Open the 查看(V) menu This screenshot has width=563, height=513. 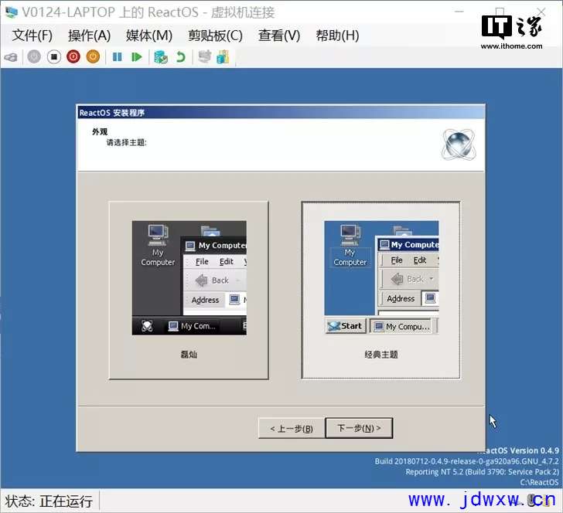(279, 36)
